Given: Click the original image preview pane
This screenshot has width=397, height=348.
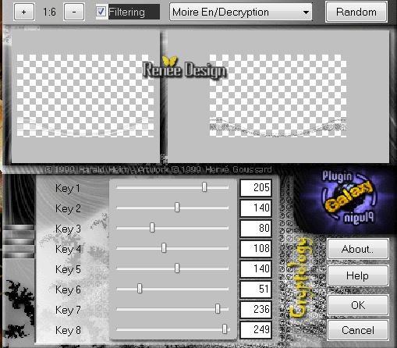Looking at the screenshot, I should click(86, 96).
